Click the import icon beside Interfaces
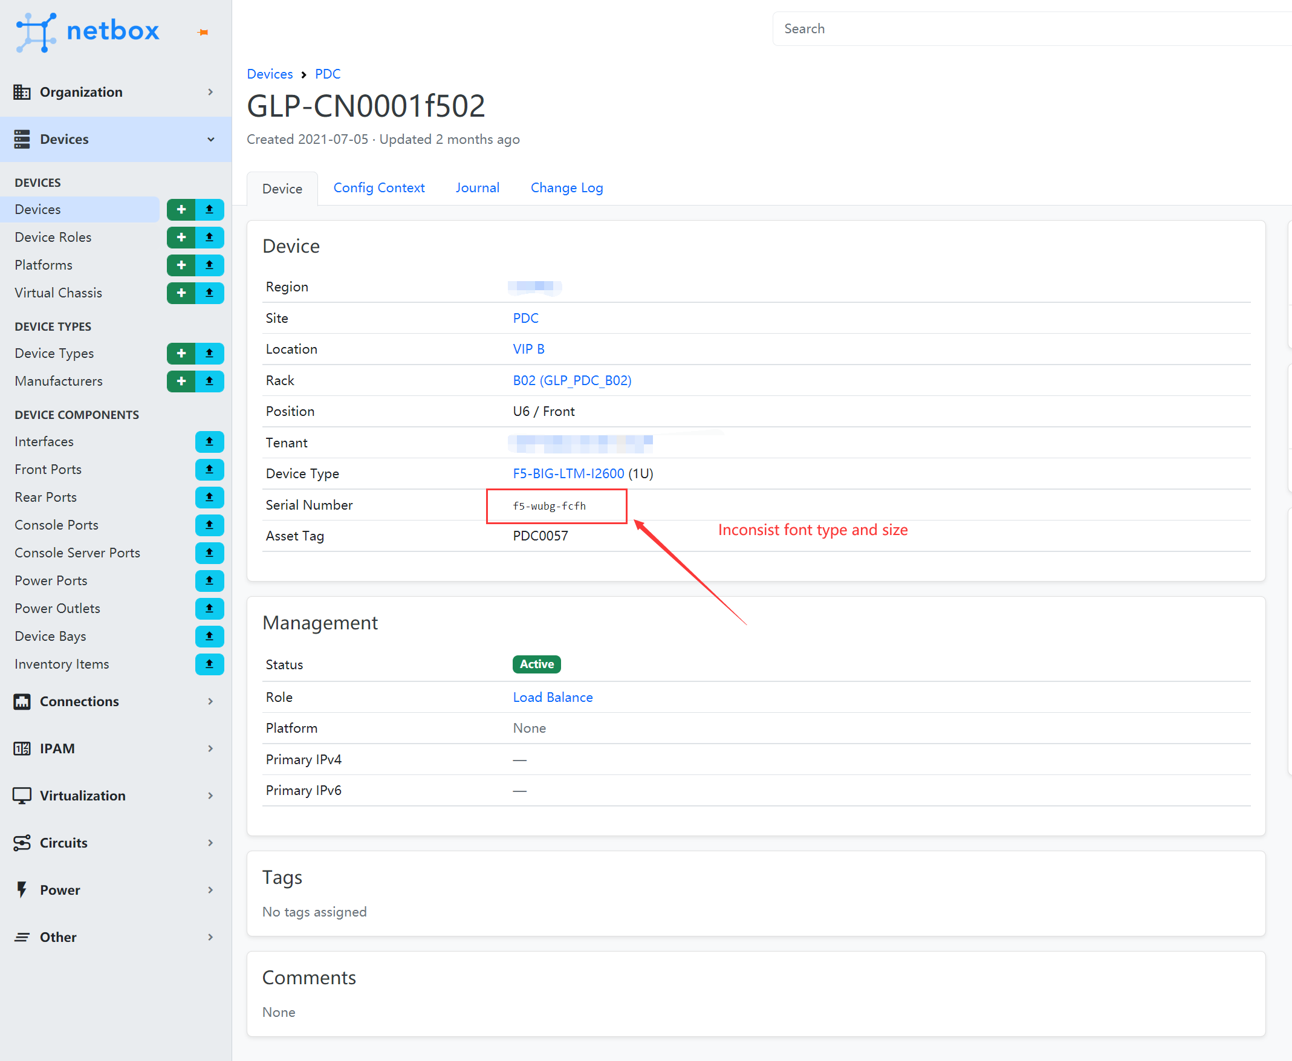Image resolution: width=1292 pixels, height=1061 pixels. coord(210,441)
